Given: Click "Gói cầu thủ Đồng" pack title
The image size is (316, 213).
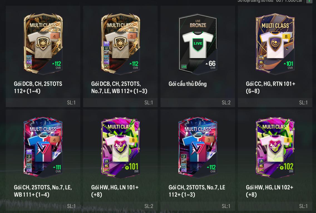Looking at the screenshot, I should click(187, 84).
